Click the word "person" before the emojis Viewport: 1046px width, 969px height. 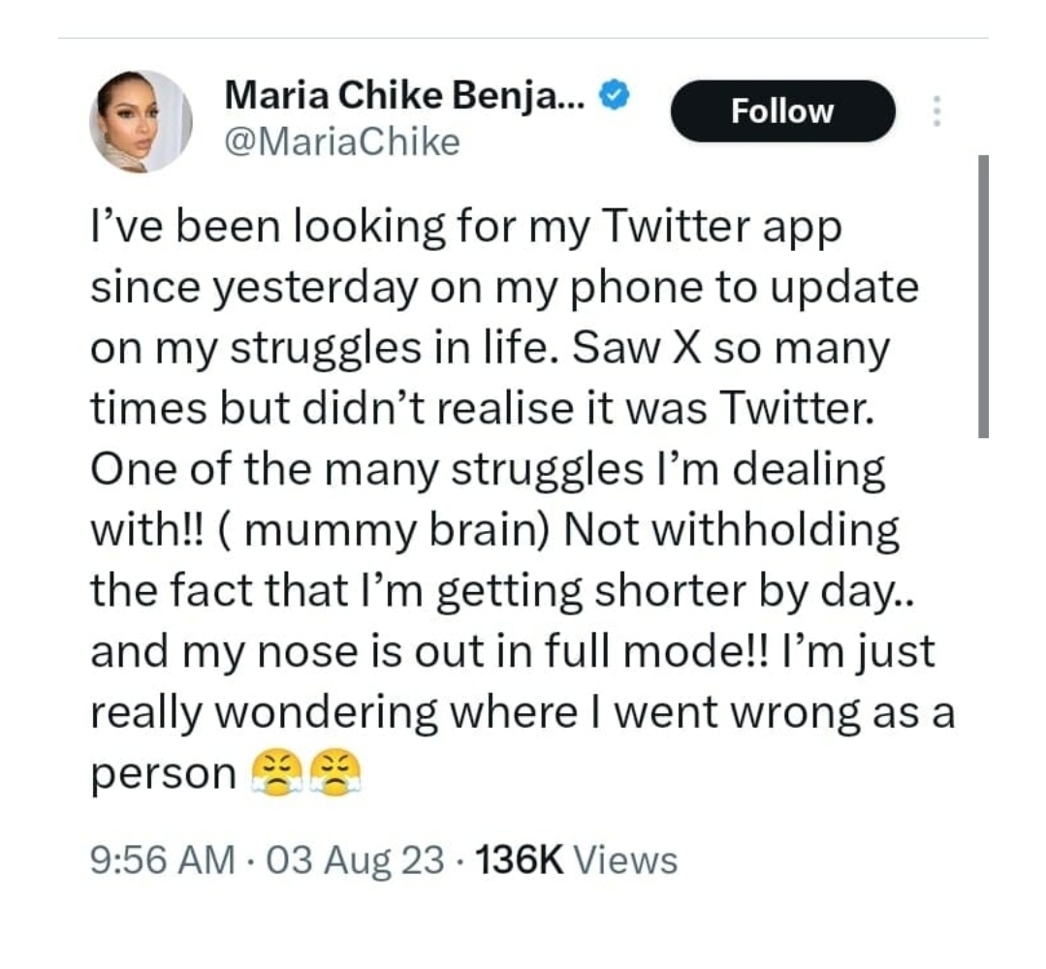click(x=164, y=774)
